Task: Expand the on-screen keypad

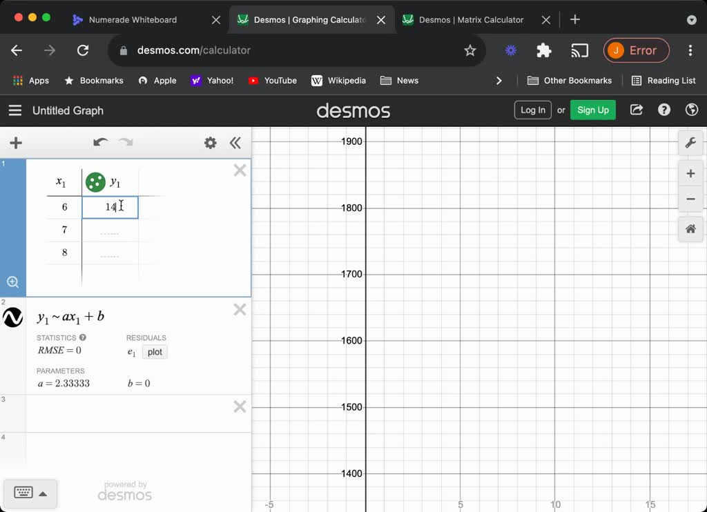Action: [x=30, y=493]
